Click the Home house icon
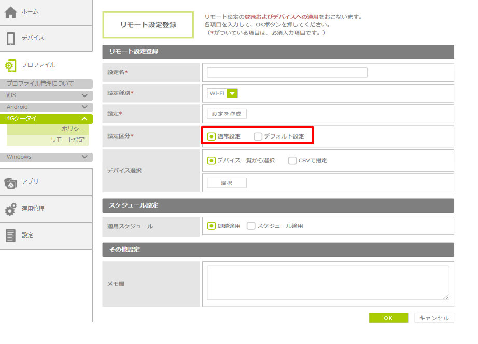478x344 pixels. click(11, 12)
